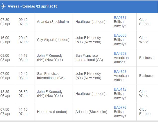
Task: Click Business class for flight BA4329
Action: (x=146, y=58)
